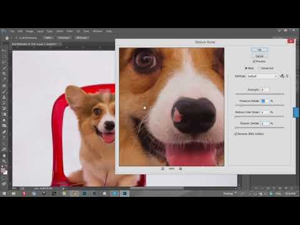This screenshot has height=225, width=300.
Task: Click the Strength value field
Action: point(264,90)
